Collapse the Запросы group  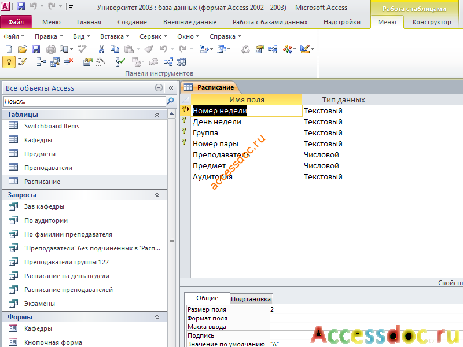[157, 195]
